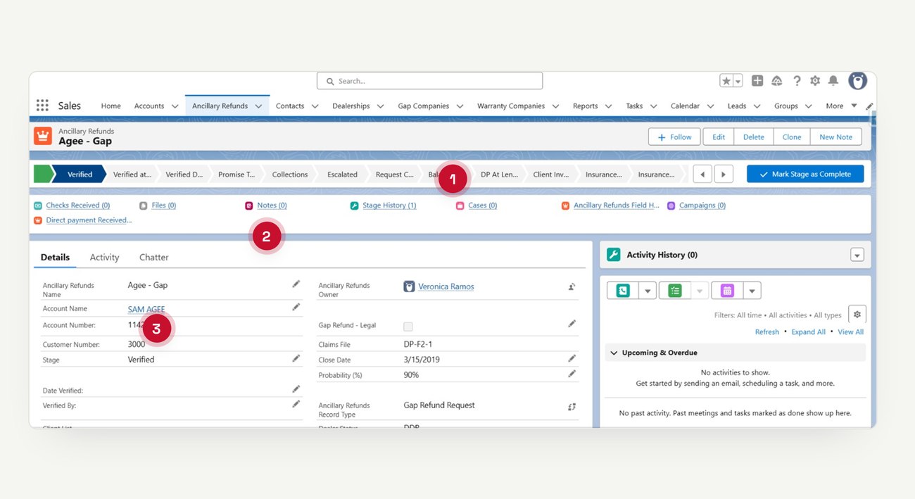Go to the Home tab
The height and width of the screenshot is (499, 915).
tap(111, 106)
